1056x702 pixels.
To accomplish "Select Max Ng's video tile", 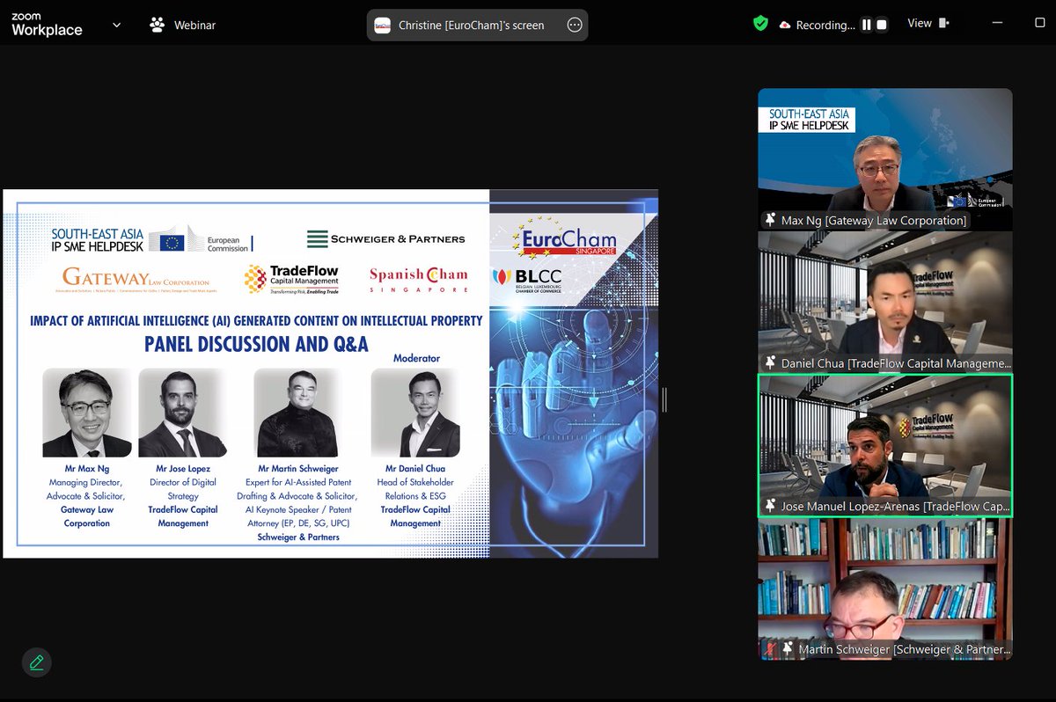I will coord(885,159).
